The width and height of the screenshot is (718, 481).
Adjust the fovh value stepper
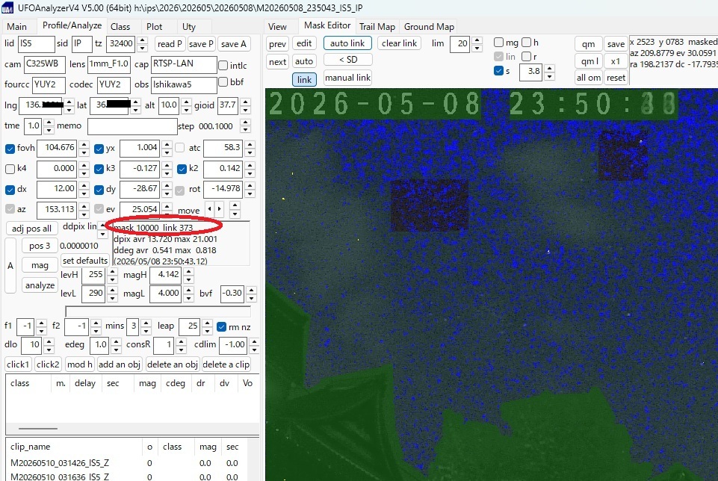(84, 149)
